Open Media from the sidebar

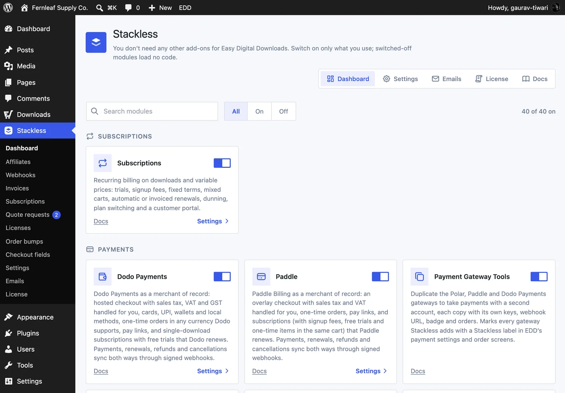[37, 66]
